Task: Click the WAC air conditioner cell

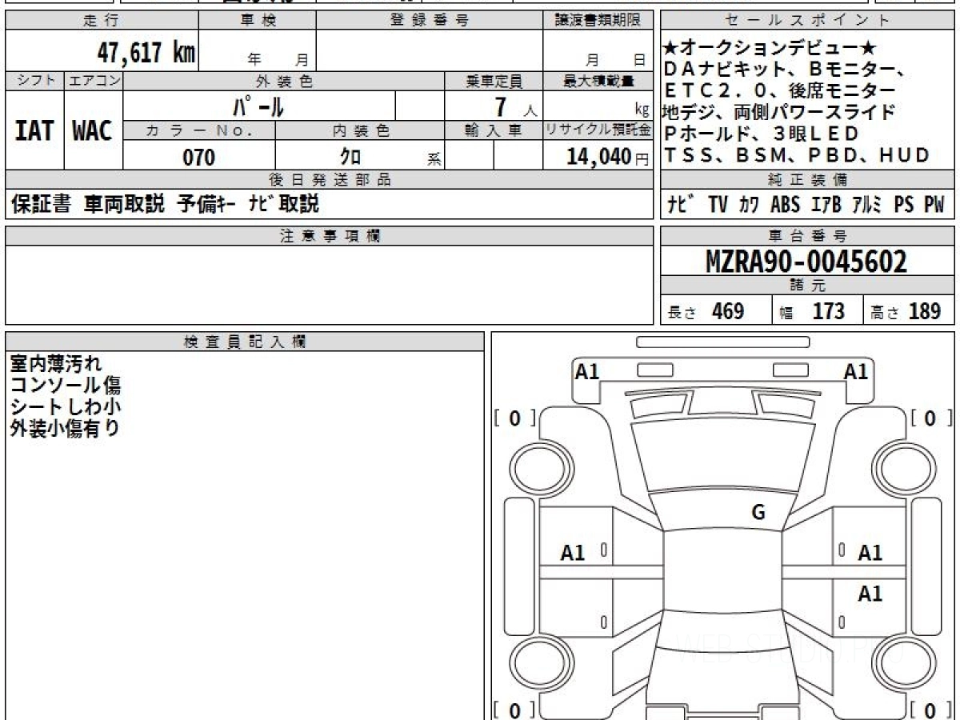Action: click(x=93, y=131)
